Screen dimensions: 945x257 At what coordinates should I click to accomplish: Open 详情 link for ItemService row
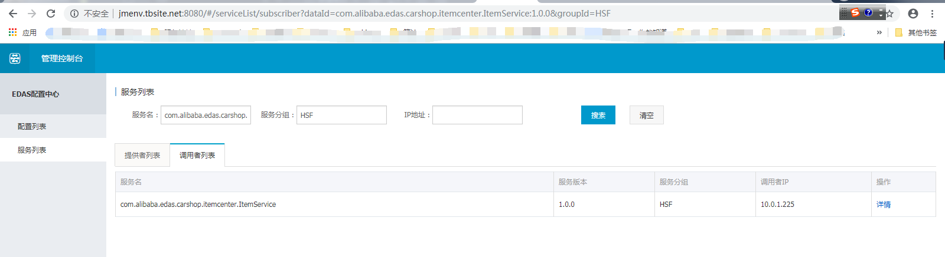(x=884, y=205)
